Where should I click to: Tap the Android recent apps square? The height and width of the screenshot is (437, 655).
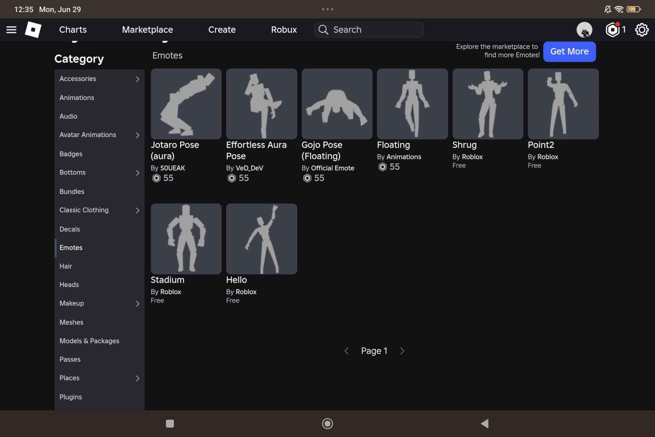pyautogui.click(x=170, y=423)
